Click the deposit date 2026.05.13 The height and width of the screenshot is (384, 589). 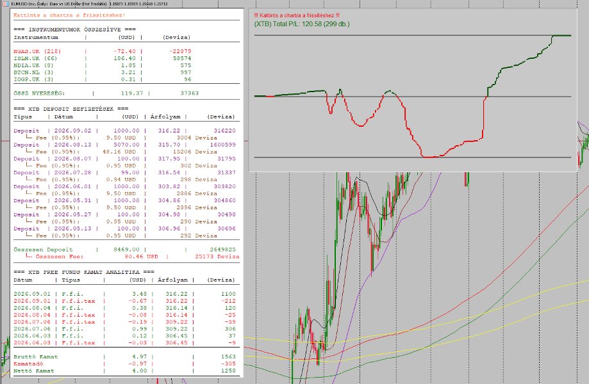[x=72, y=228]
